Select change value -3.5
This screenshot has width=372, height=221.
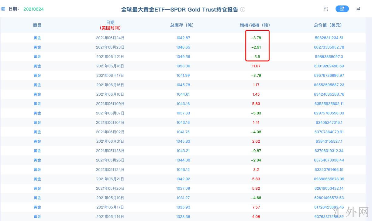256,57
